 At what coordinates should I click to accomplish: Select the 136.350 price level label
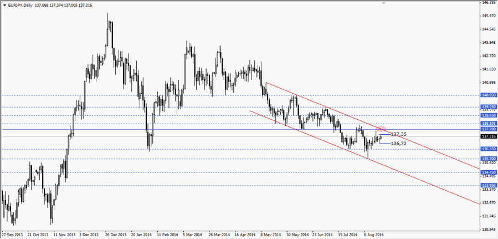point(489,149)
